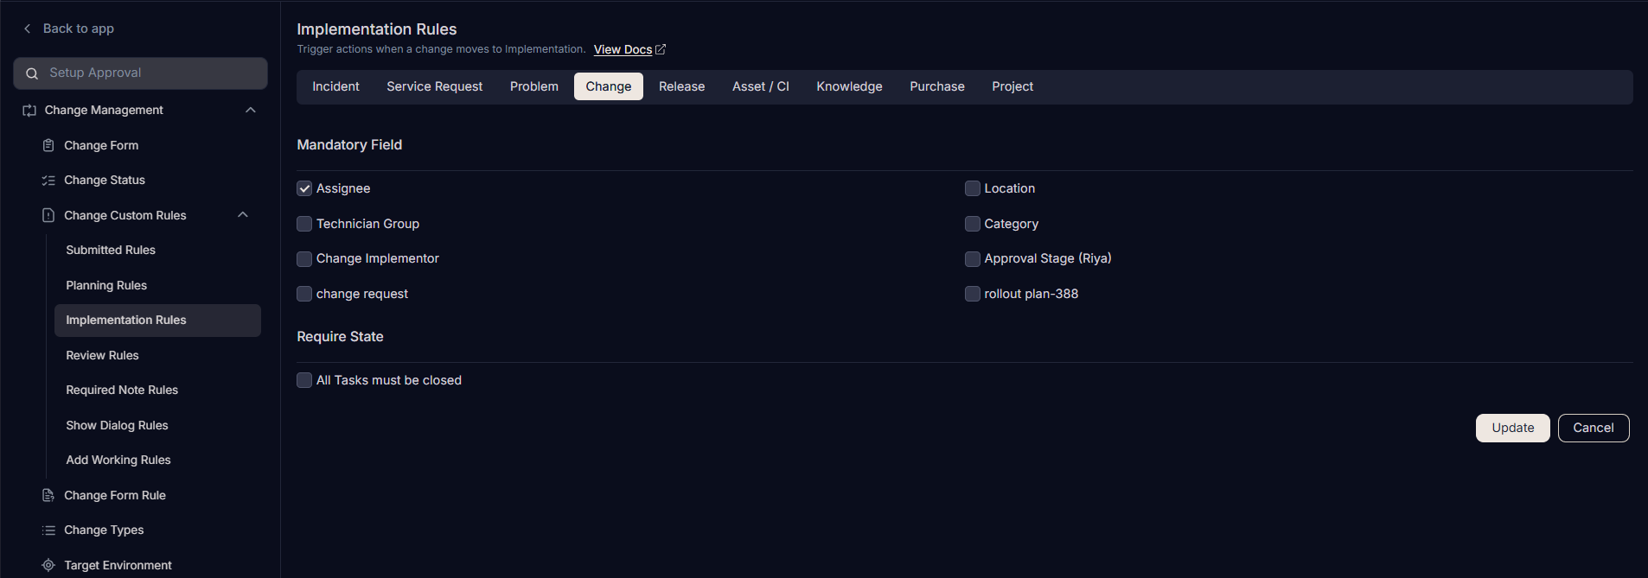The height and width of the screenshot is (578, 1648).
Task: Click the Change Form Rule icon
Action: point(48,495)
